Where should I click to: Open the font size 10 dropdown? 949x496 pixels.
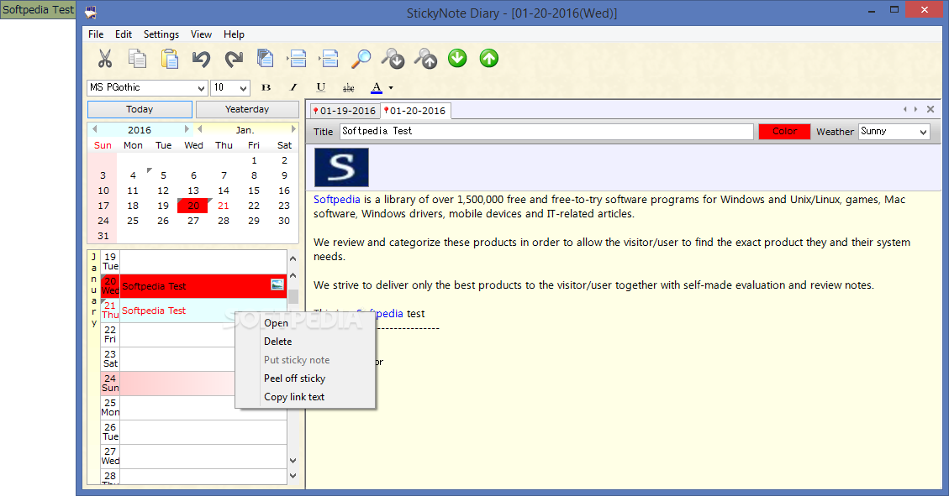tap(243, 88)
